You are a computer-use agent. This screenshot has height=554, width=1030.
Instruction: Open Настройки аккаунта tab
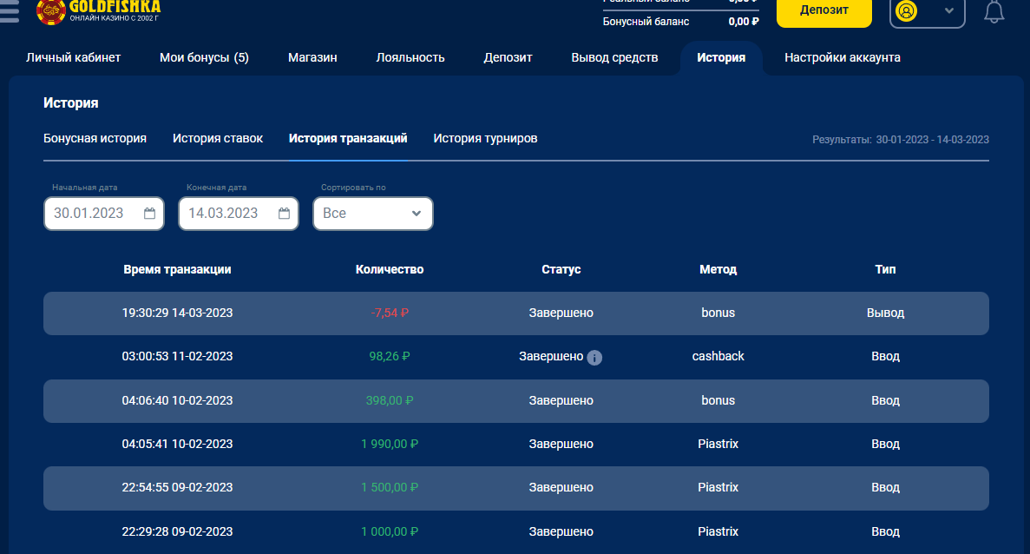click(842, 58)
